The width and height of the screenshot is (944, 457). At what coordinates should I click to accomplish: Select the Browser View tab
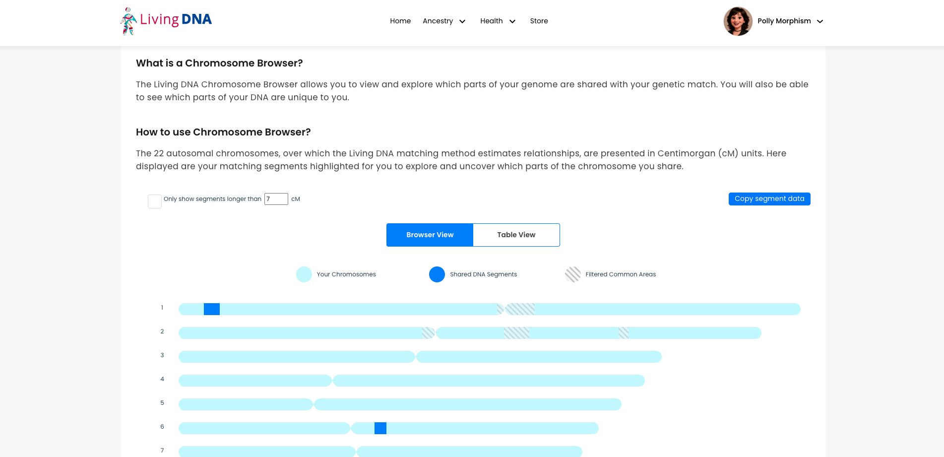pyautogui.click(x=430, y=235)
